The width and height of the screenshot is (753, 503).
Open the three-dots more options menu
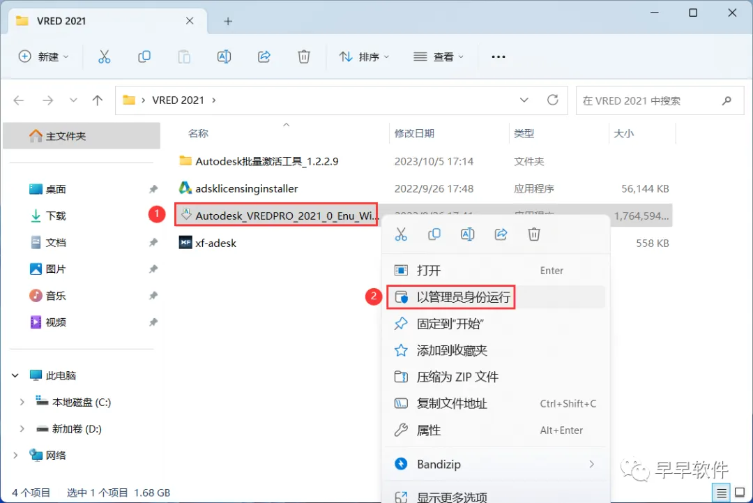coord(499,57)
